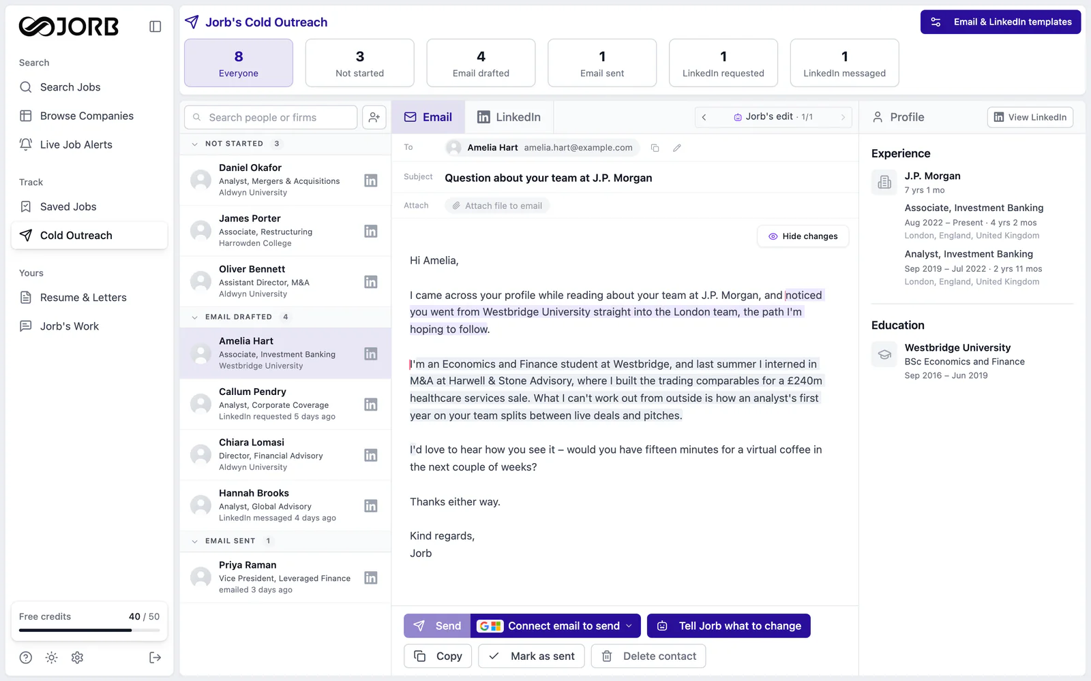This screenshot has width=1091, height=681.
Task: Collapse the sidebar panel icon
Action: (155, 27)
